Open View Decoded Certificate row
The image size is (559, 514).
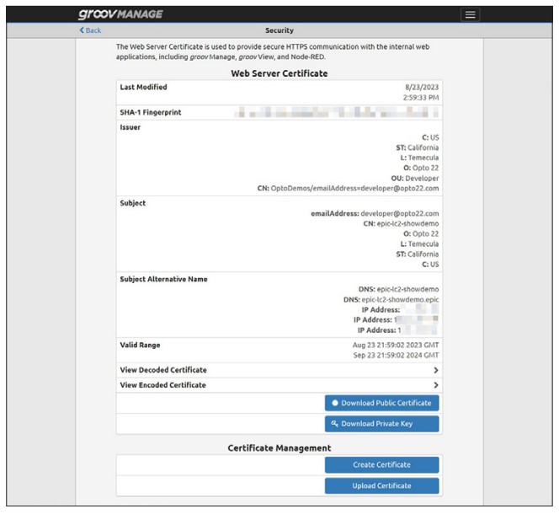[x=279, y=370]
